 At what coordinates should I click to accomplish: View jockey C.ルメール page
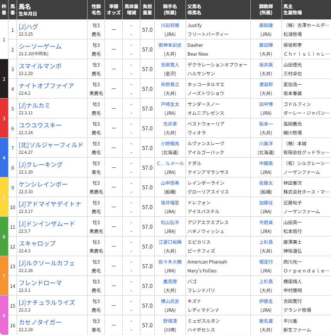click(x=170, y=163)
